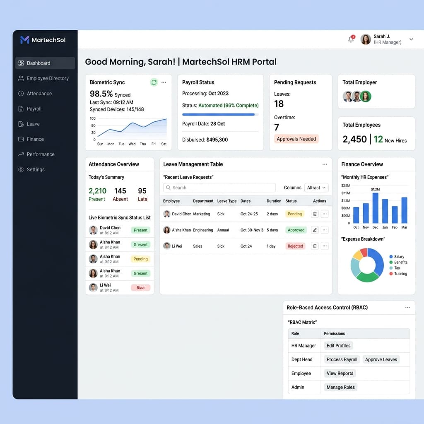Click the Manage Roles permission chip

point(341,387)
